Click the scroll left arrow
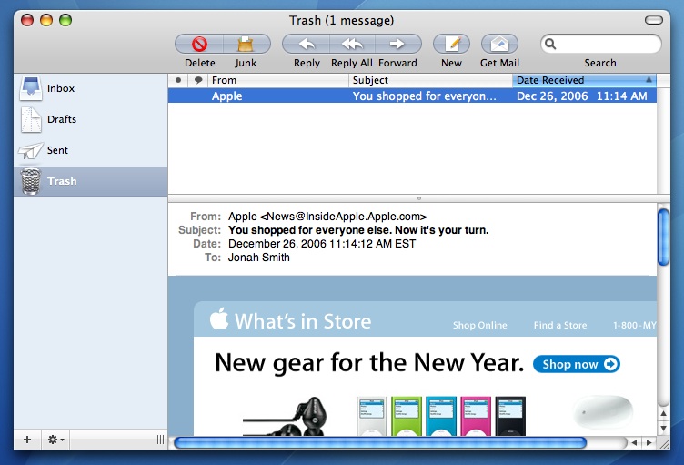Screen dimensions: 684x465 coord(634,443)
